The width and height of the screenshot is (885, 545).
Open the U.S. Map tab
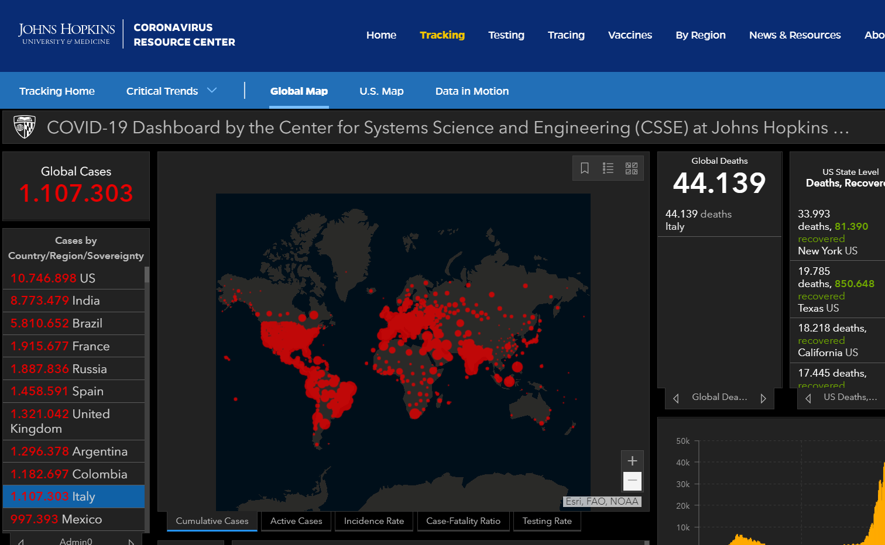[x=382, y=91]
